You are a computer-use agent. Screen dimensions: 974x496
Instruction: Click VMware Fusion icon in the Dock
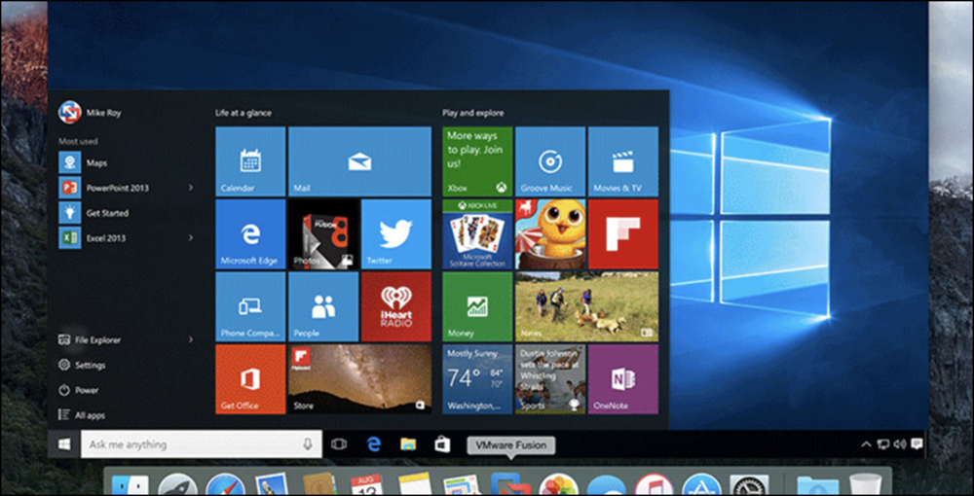click(510, 485)
